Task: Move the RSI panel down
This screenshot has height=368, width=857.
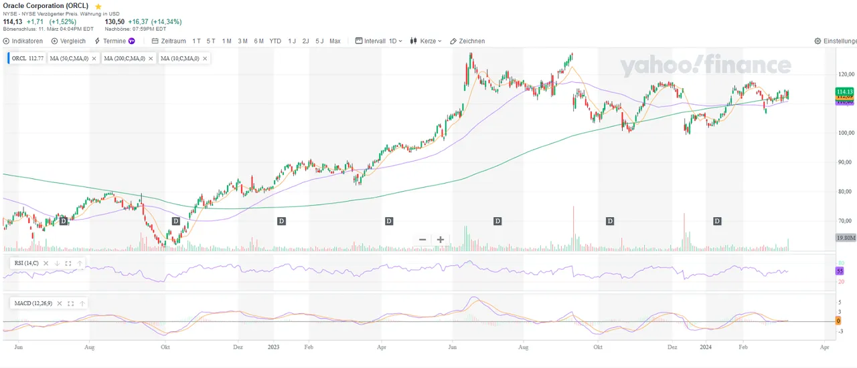Action: coord(58,263)
